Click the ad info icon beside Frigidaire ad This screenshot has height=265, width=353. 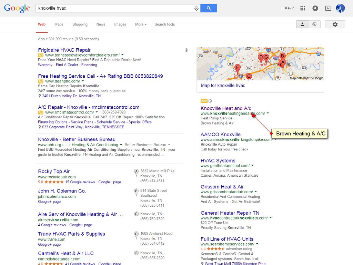(186, 50)
